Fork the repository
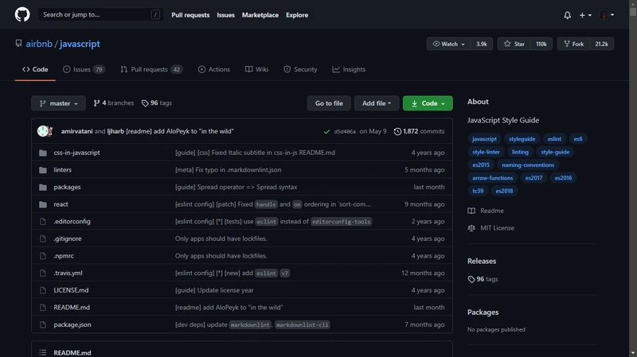The width and height of the screenshot is (637, 357). click(x=573, y=44)
